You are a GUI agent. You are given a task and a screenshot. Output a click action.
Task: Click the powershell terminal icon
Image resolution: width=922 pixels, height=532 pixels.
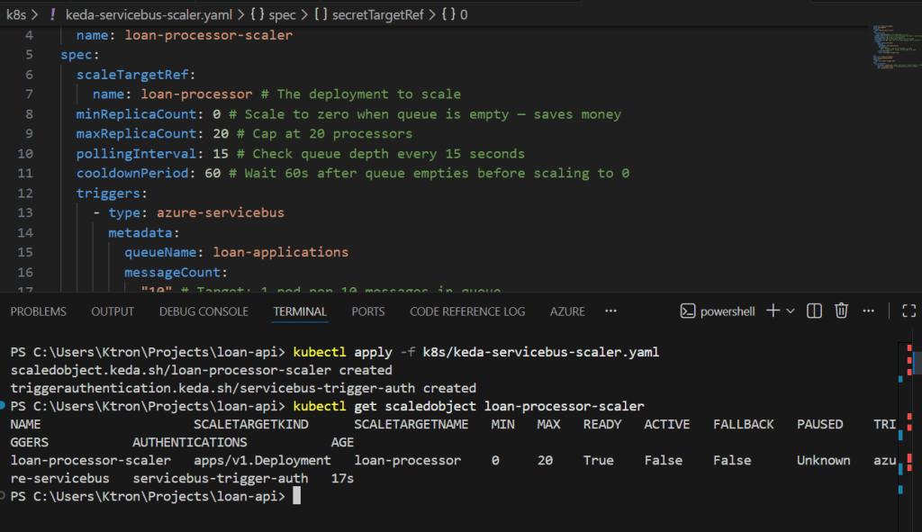coord(688,311)
